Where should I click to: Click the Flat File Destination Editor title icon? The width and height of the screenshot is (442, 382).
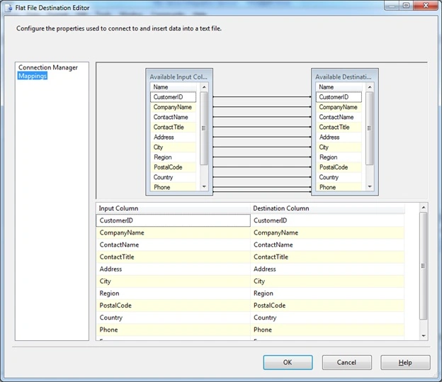[x=8, y=8]
